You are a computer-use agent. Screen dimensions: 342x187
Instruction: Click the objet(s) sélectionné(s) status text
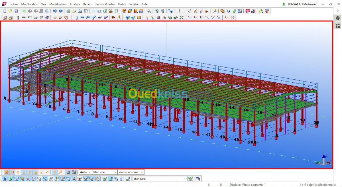click(x=317, y=185)
